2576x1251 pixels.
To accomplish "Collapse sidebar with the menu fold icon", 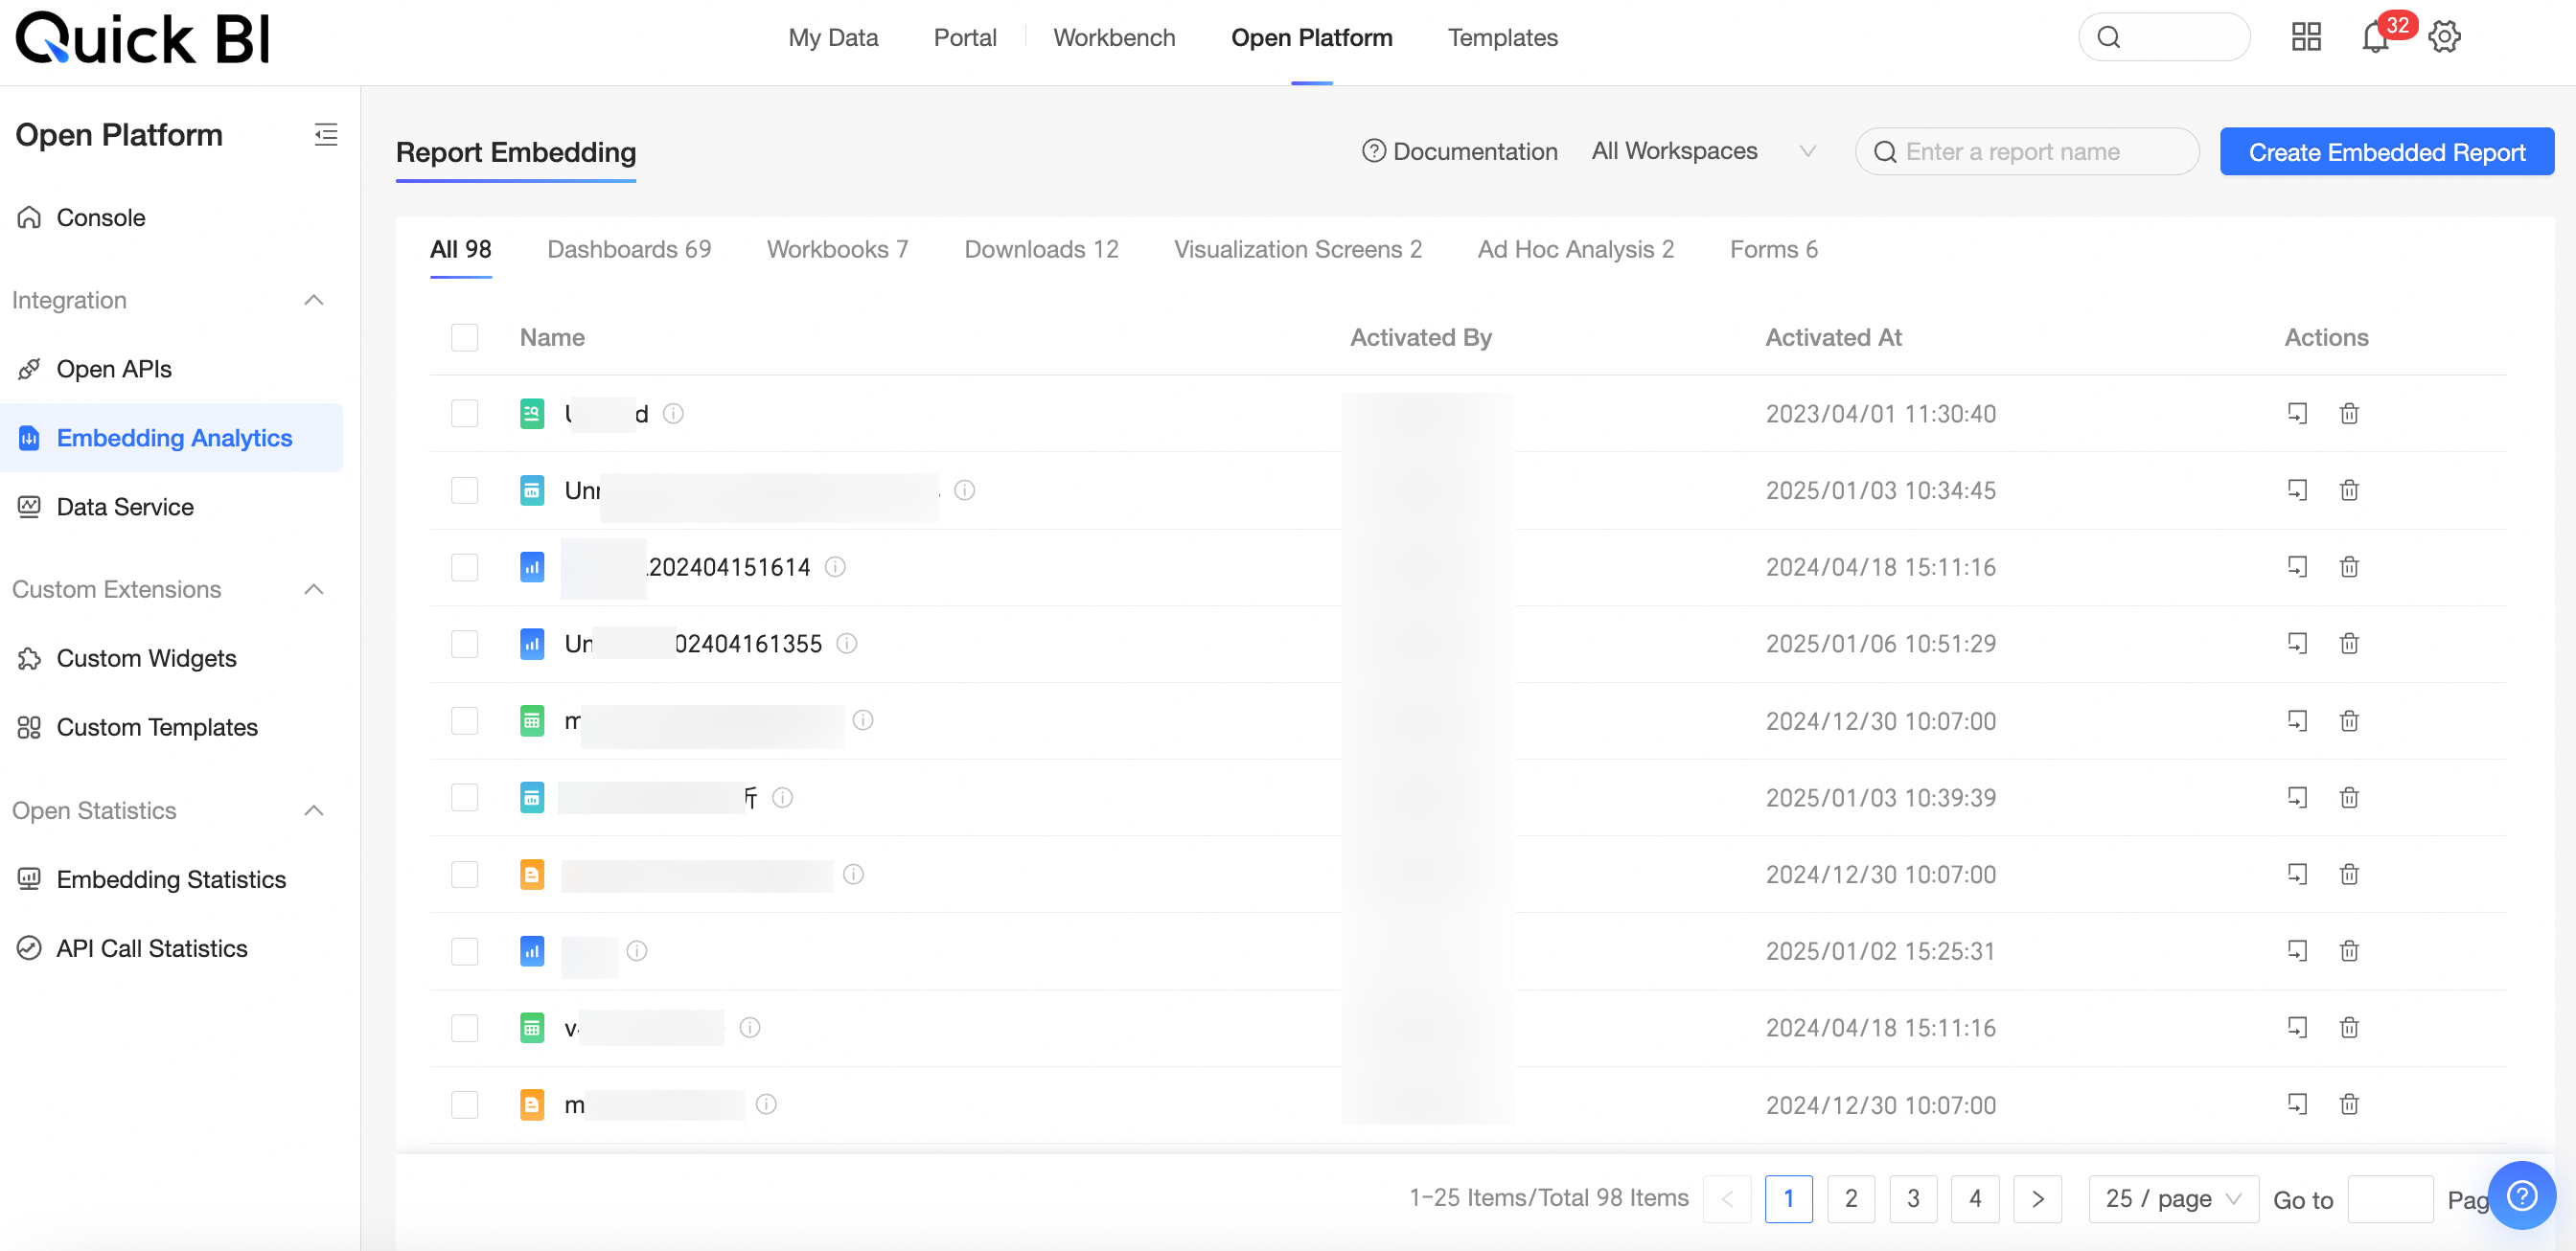I will pyautogui.click(x=325, y=135).
